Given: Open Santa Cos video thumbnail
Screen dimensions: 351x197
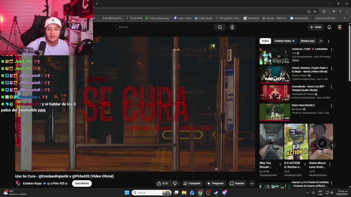Looking at the screenshot, I should click(x=275, y=93).
